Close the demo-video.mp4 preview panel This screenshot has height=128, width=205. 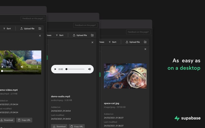click(40, 36)
